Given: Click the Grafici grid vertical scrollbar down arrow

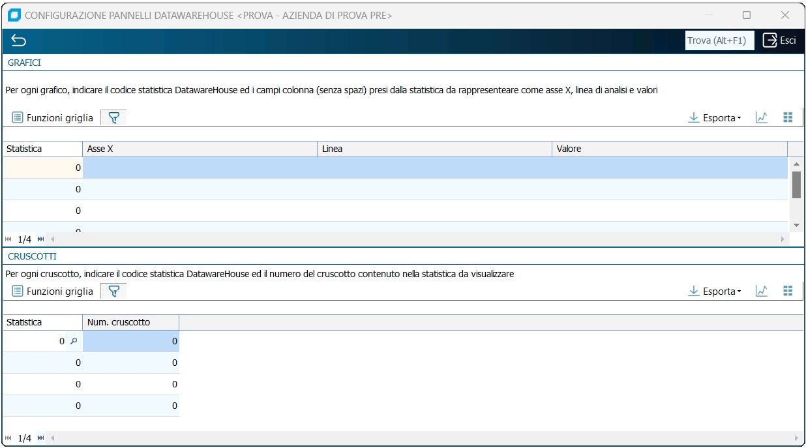Looking at the screenshot, I should (x=796, y=225).
